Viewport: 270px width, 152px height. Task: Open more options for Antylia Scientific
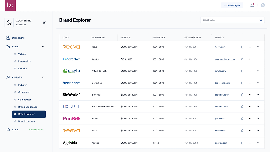click(x=250, y=71)
